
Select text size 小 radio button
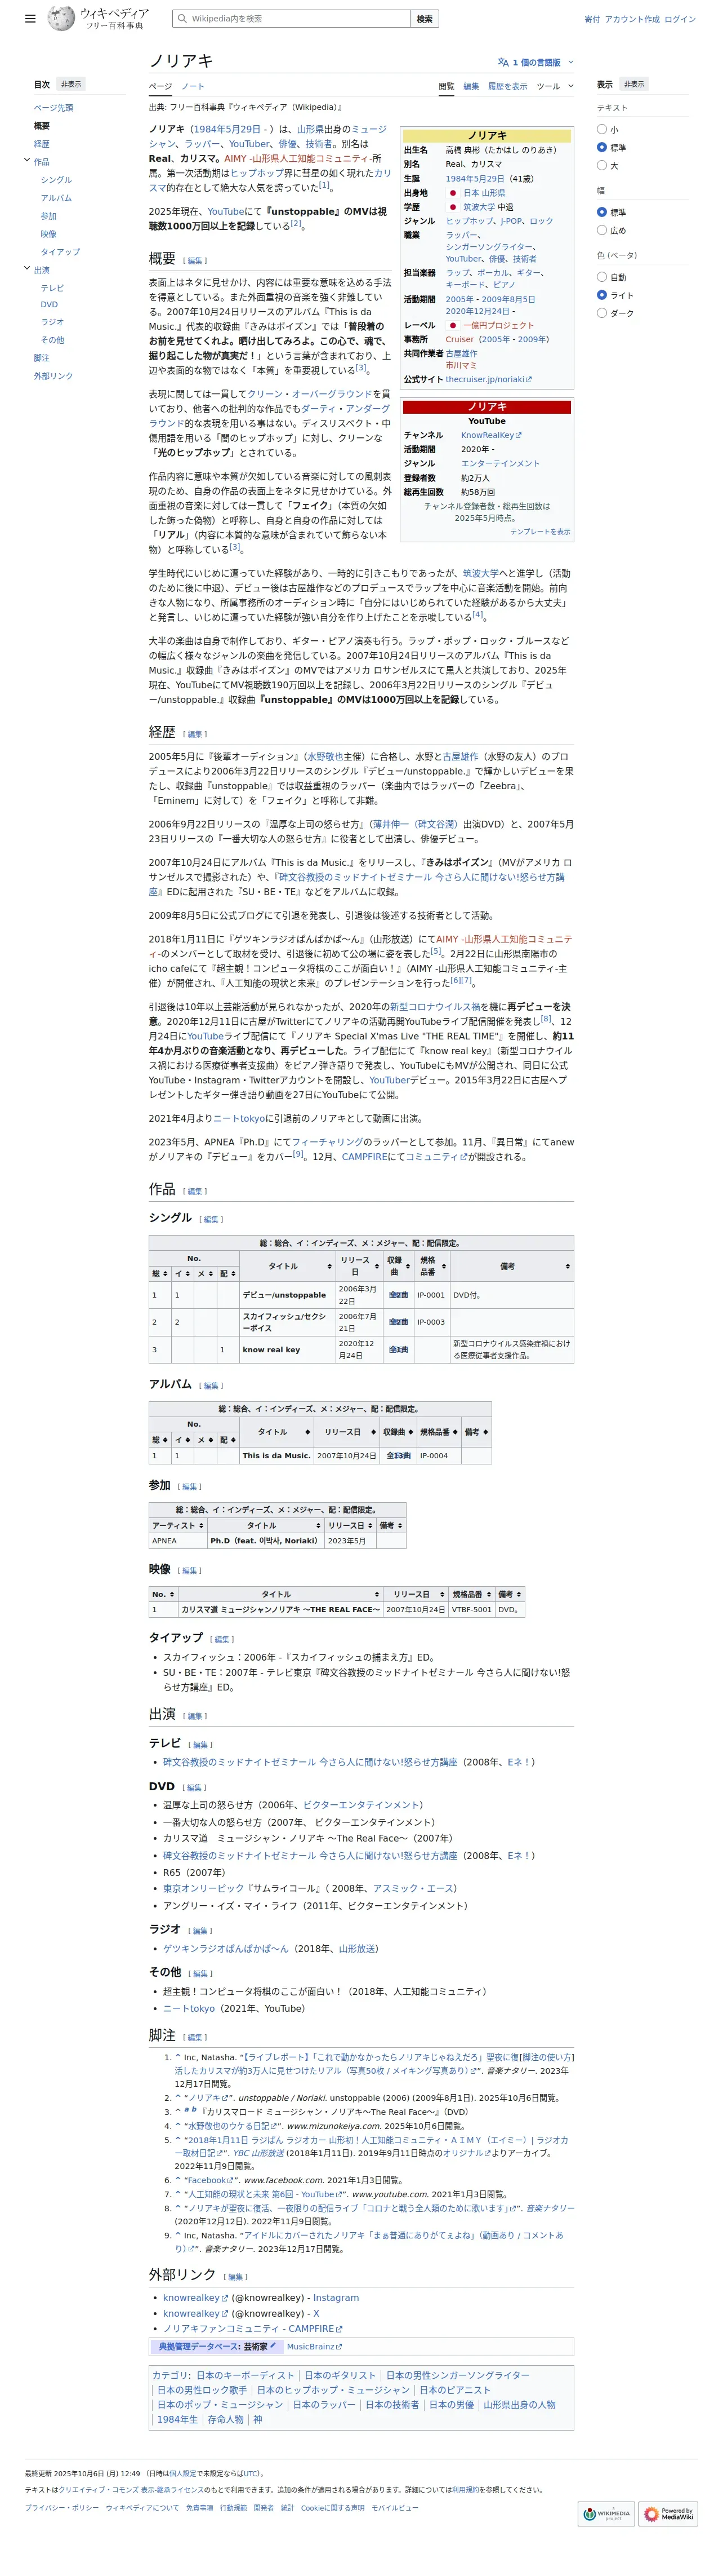click(601, 129)
